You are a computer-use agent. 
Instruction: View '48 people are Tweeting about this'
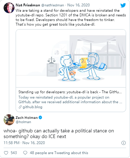point(59,153)
